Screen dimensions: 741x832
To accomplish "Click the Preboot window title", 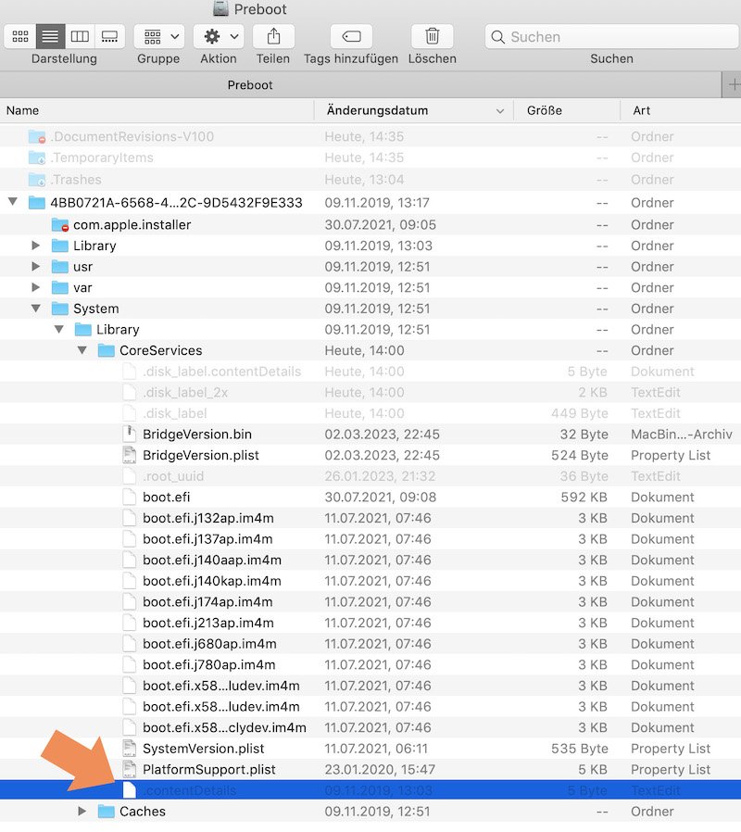I will [x=260, y=9].
